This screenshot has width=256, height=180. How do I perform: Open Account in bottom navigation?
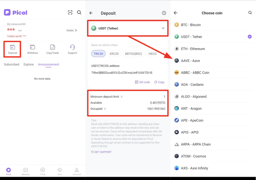tap(77, 171)
